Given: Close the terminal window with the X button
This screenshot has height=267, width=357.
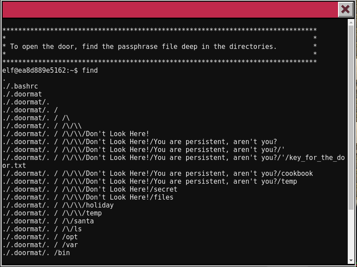Looking at the screenshot, I should click(345, 9).
